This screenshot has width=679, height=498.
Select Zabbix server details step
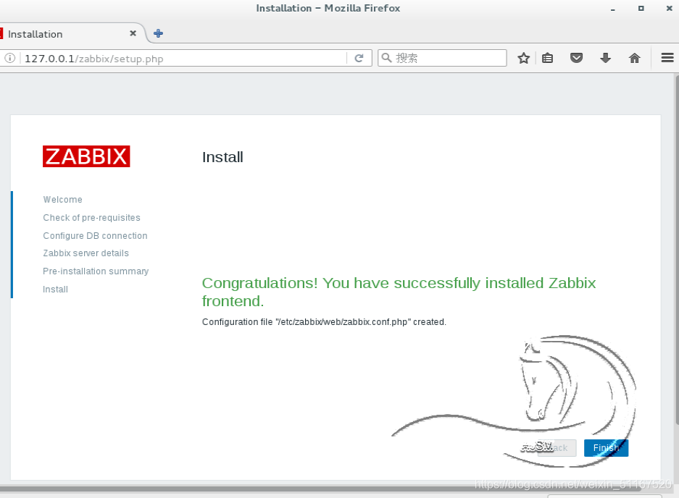click(x=86, y=253)
